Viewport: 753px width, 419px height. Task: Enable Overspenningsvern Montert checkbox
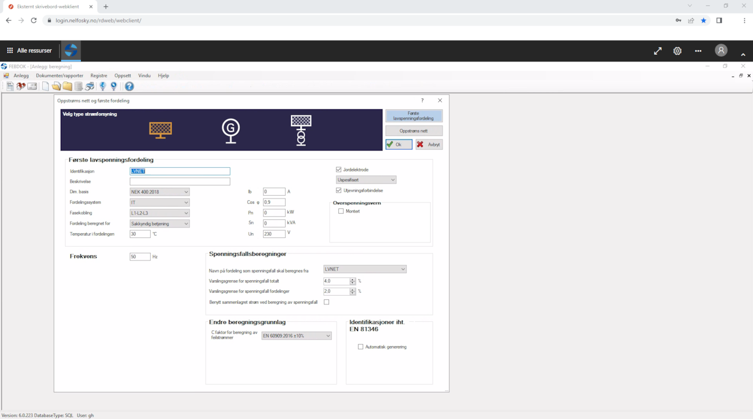click(x=341, y=211)
